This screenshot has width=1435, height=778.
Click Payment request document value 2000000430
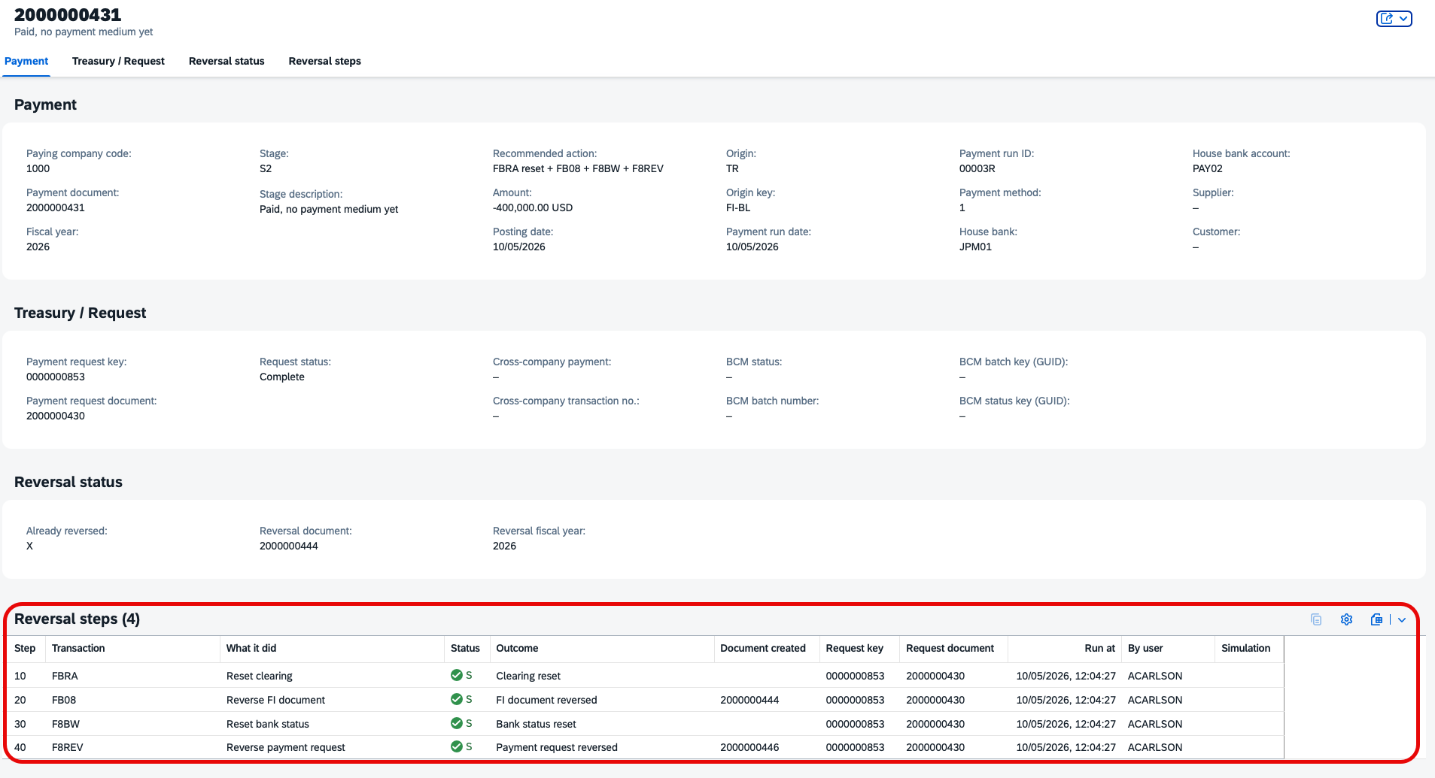click(x=56, y=416)
